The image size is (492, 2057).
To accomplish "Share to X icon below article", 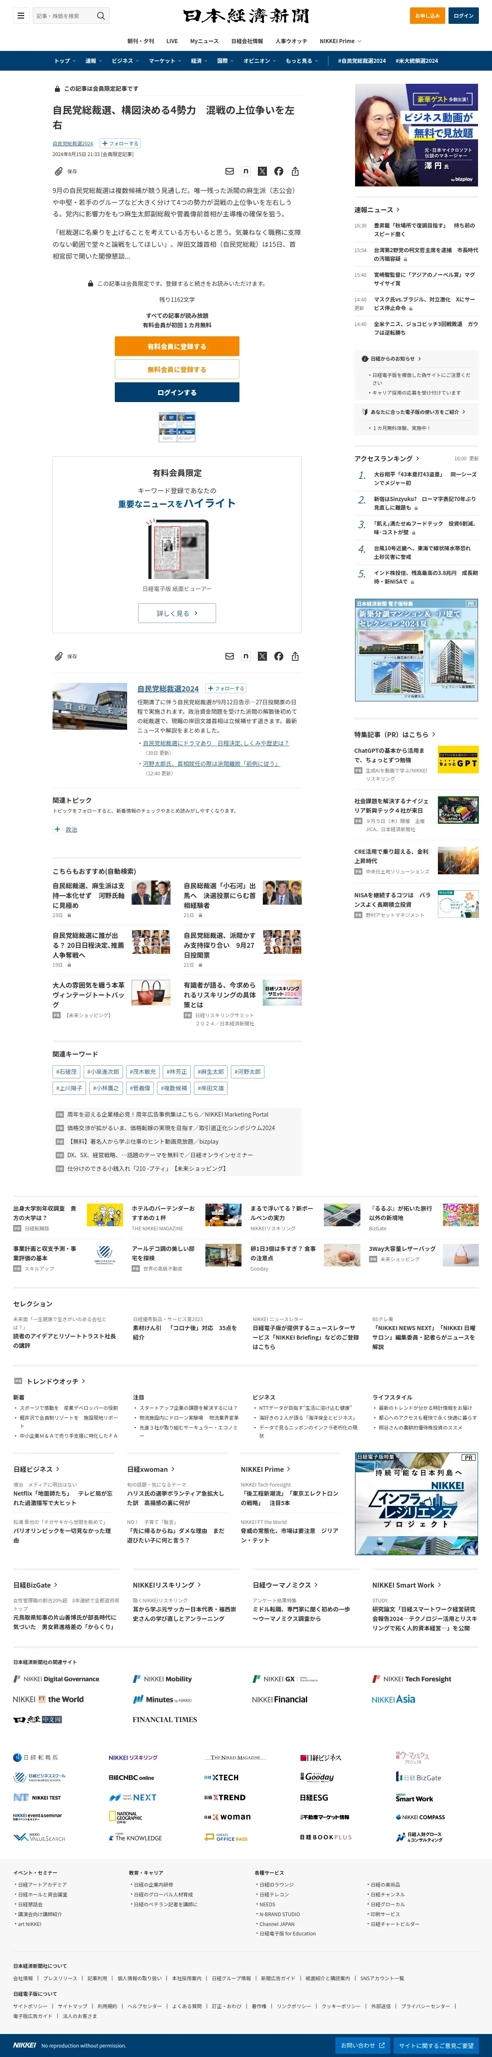I will 262,656.
